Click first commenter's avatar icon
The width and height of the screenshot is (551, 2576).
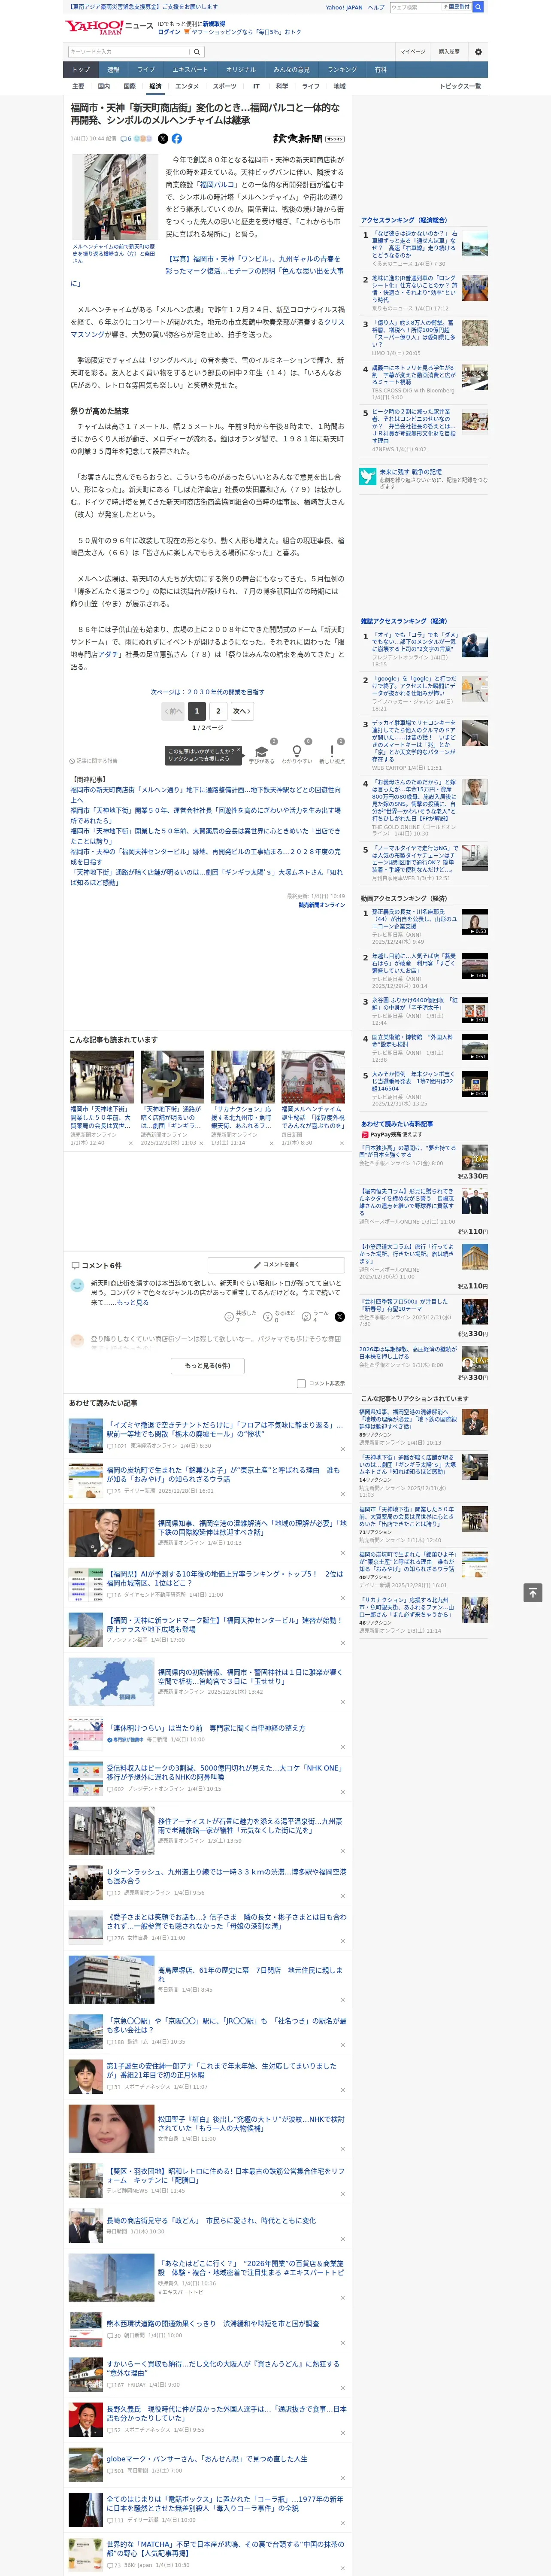click(x=77, y=1285)
